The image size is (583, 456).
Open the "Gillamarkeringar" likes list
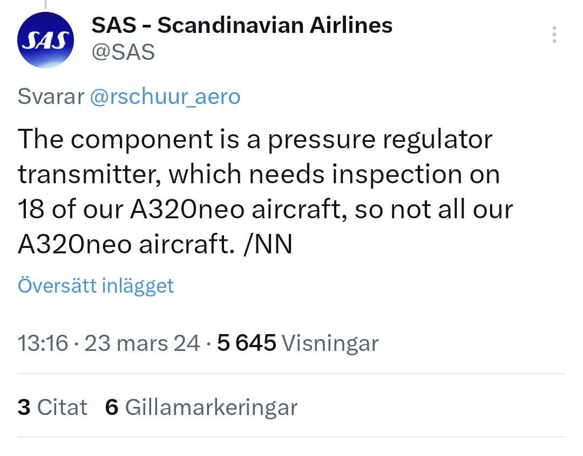[x=211, y=407]
